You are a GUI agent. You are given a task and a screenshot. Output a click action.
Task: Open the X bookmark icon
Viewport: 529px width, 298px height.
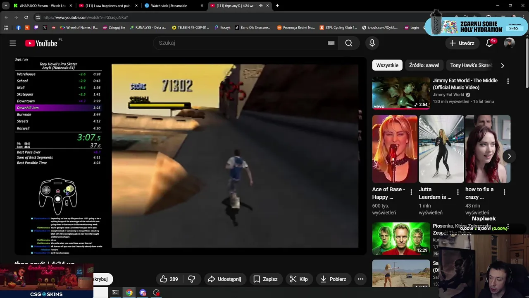[45, 28]
